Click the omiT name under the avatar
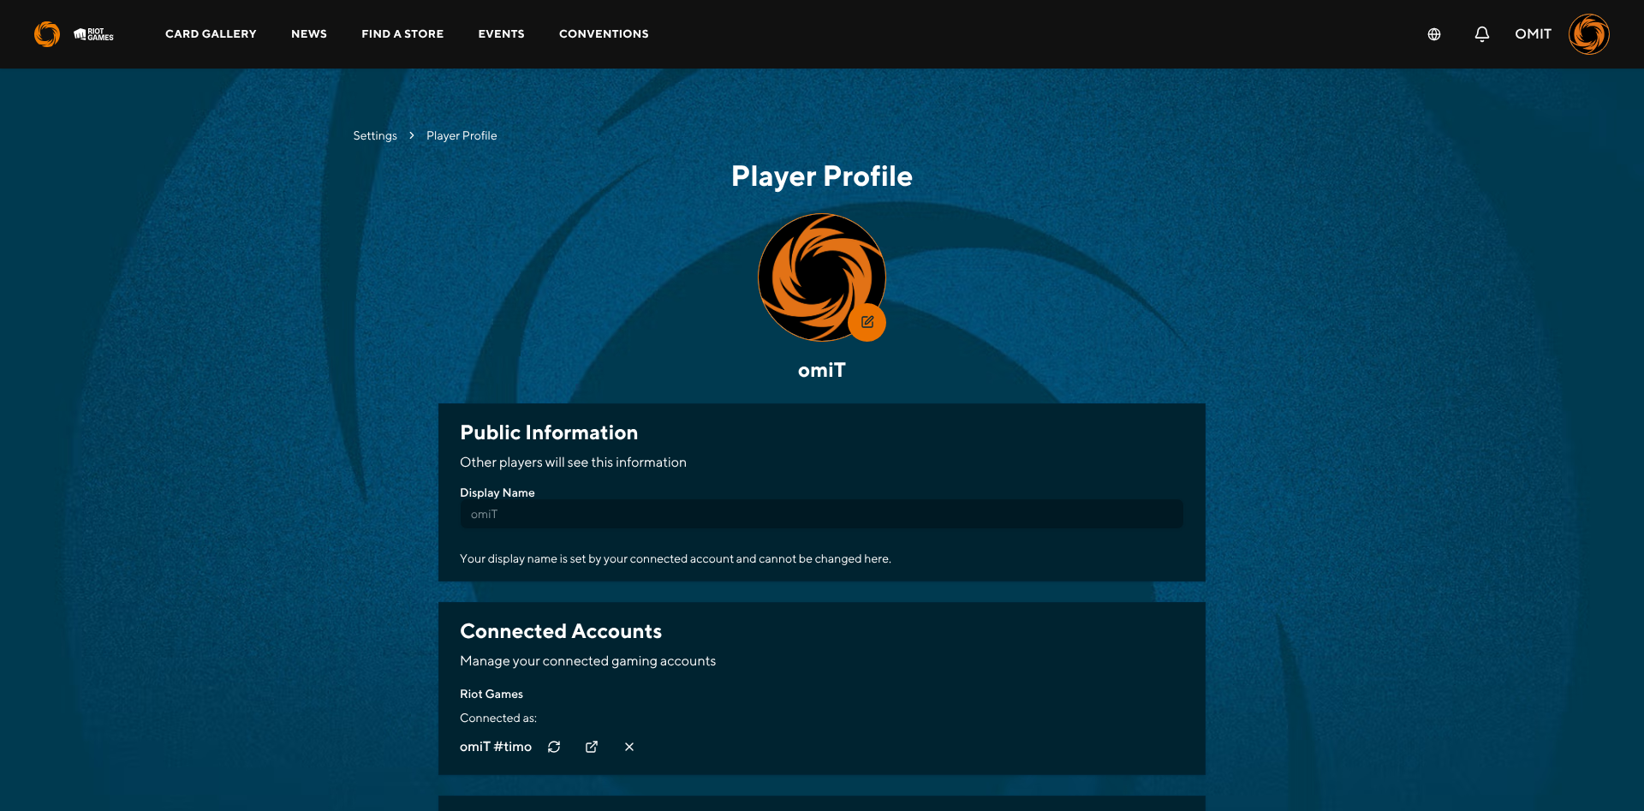This screenshot has height=811, width=1644. [822, 370]
